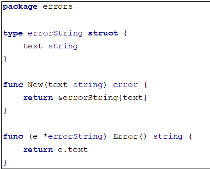210x169 pixels.
Task: Click the 'string' type of text field
Action: click(63, 46)
